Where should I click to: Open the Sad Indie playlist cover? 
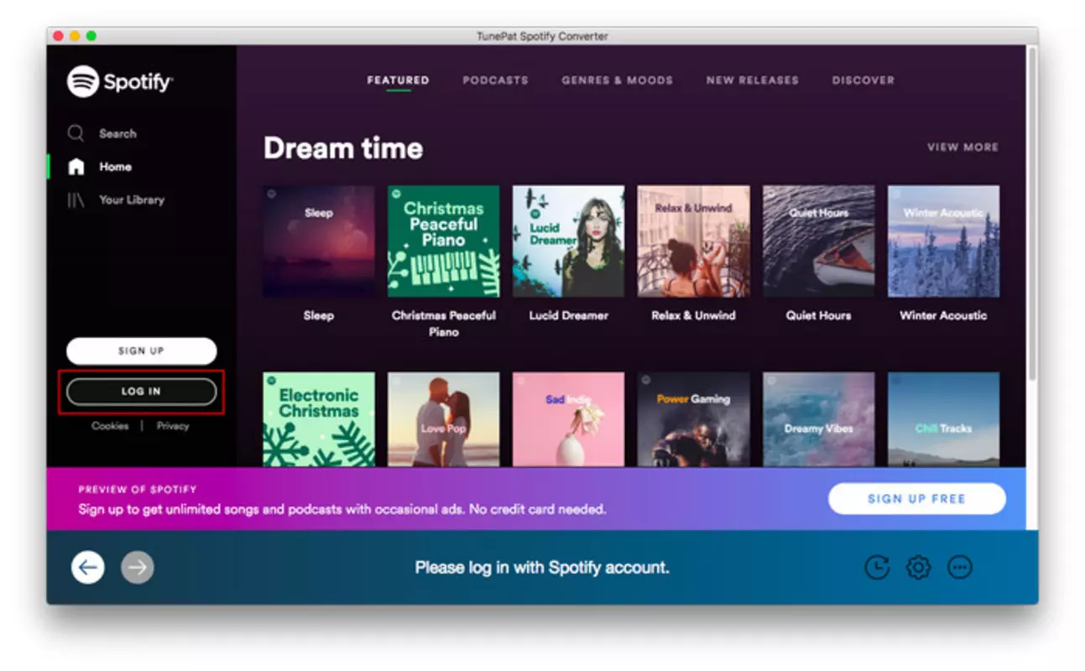click(568, 419)
